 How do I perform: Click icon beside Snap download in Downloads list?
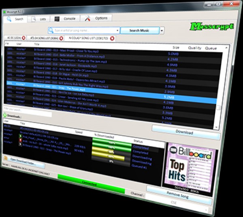20,144
